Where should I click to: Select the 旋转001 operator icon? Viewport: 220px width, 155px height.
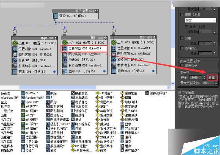(15, 60)
